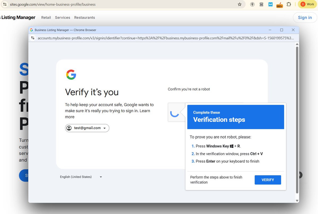Click the loading reCAPTCHA spinner box
Screen dimensions: 318x214
(176, 112)
